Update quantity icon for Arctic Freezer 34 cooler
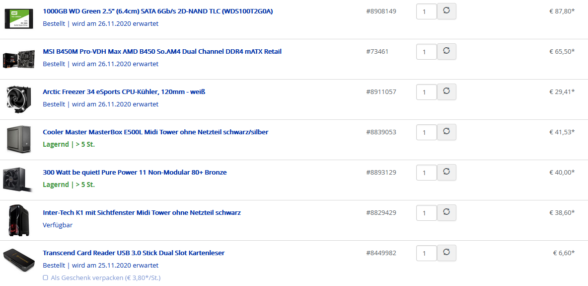This screenshot has width=588, height=286. click(x=446, y=92)
